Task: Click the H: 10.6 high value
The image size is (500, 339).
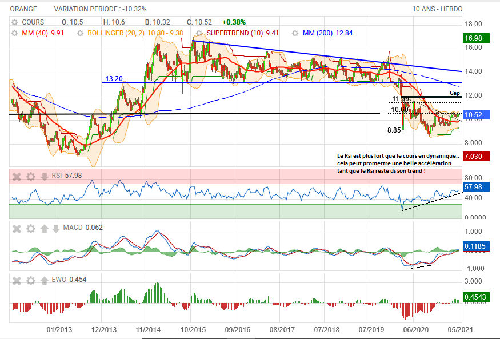Action: (x=114, y=22)
